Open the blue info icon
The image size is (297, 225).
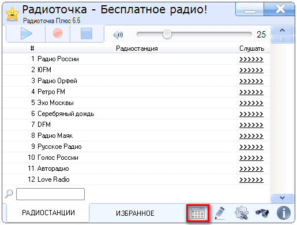point(284,213)
